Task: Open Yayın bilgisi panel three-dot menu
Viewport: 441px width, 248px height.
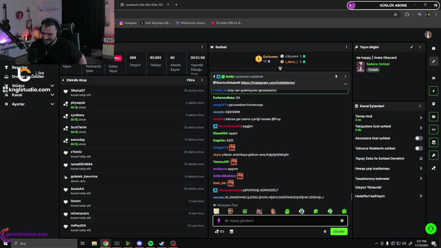Action: (420, 47)
